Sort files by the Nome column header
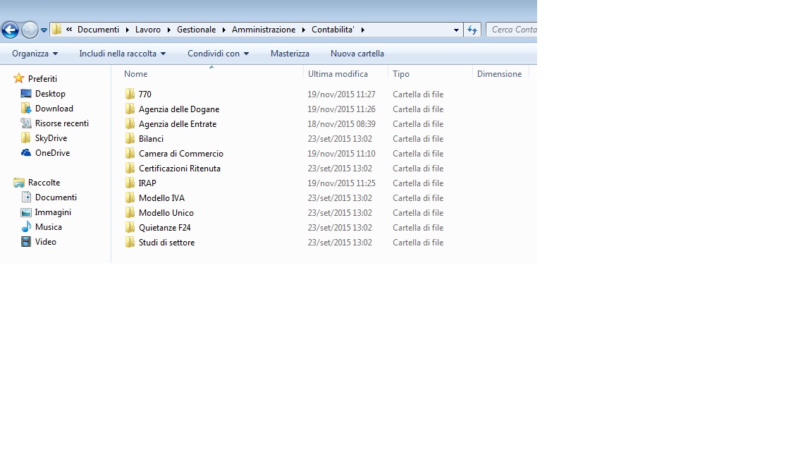 pyautogui.click(x=136, y=74)
